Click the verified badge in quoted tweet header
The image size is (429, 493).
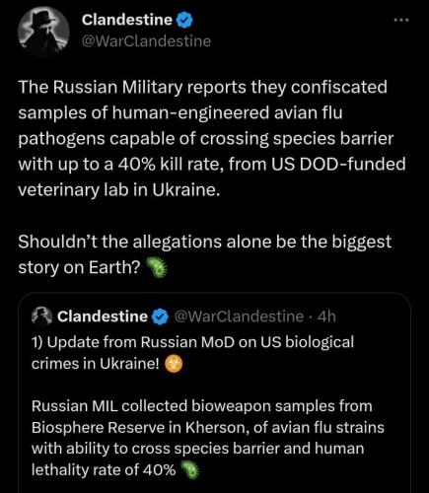click(x=160, y=317)
